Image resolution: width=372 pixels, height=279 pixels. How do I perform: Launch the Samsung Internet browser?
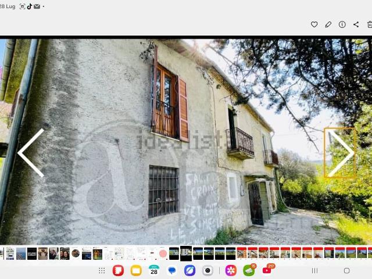190,270
